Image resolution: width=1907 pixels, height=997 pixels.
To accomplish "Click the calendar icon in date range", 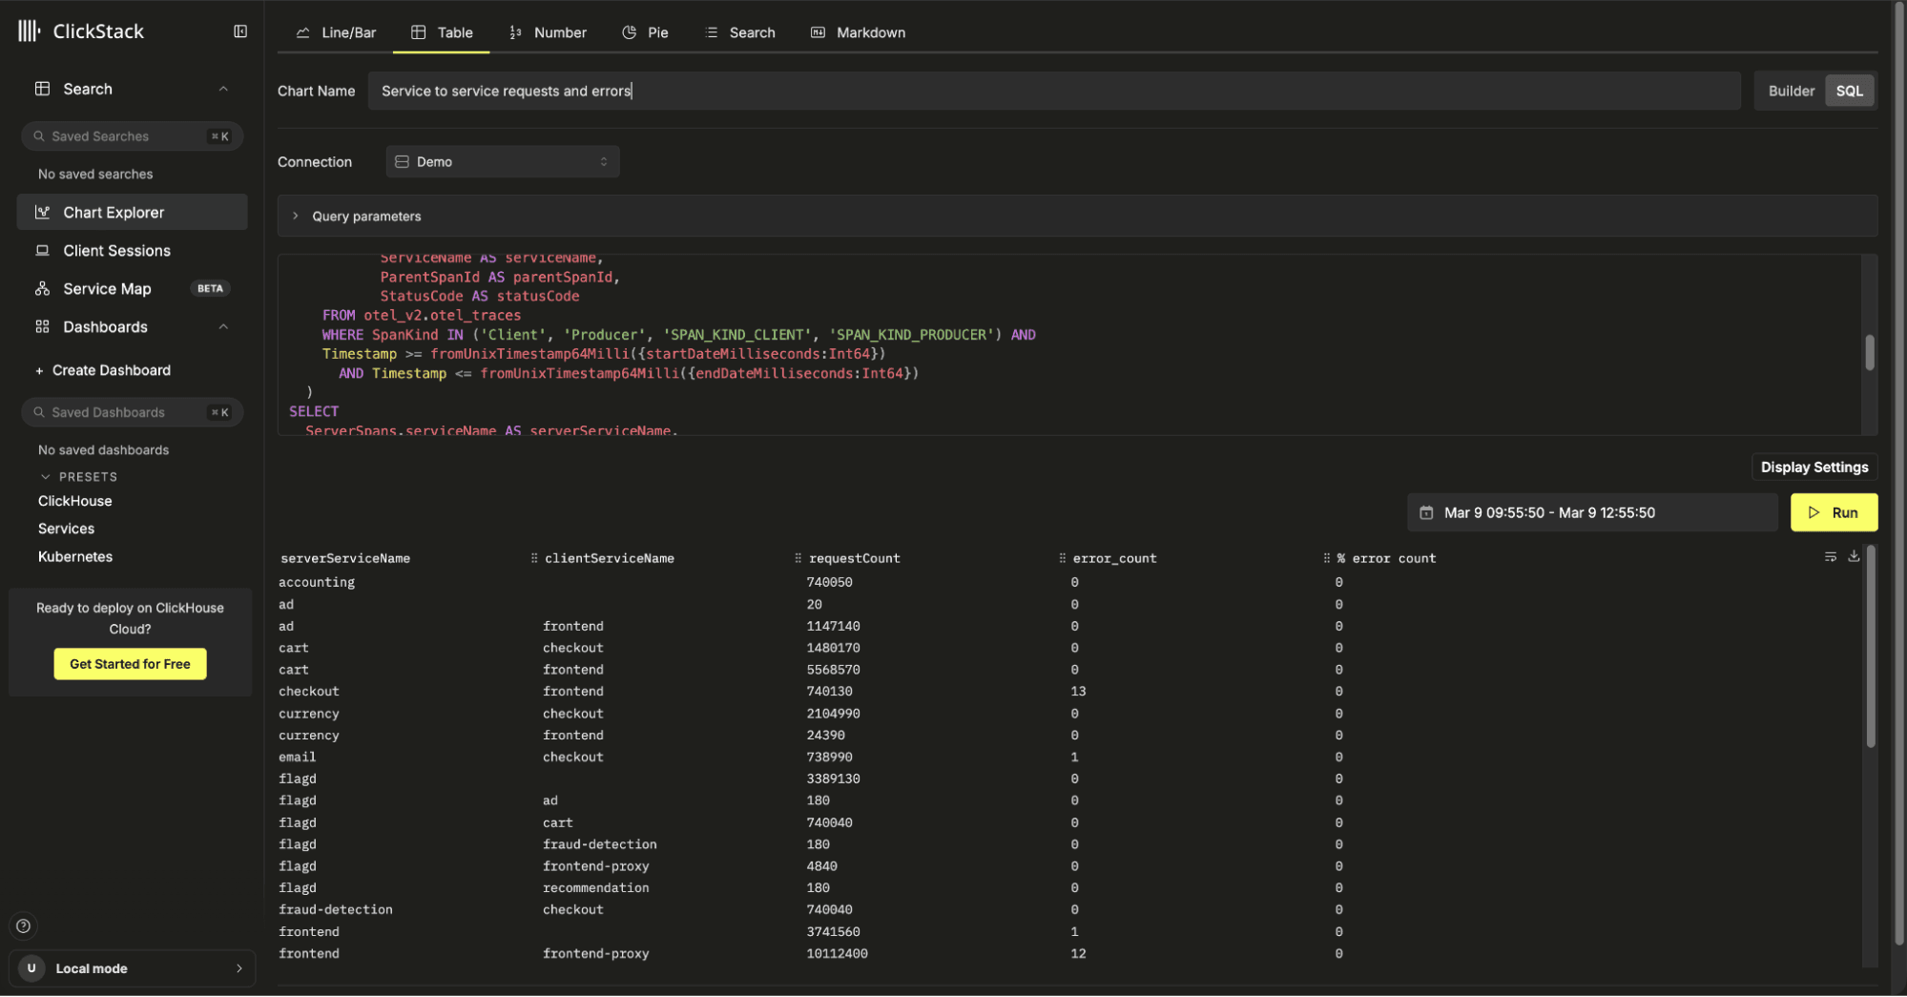I will coord(1426,512).
